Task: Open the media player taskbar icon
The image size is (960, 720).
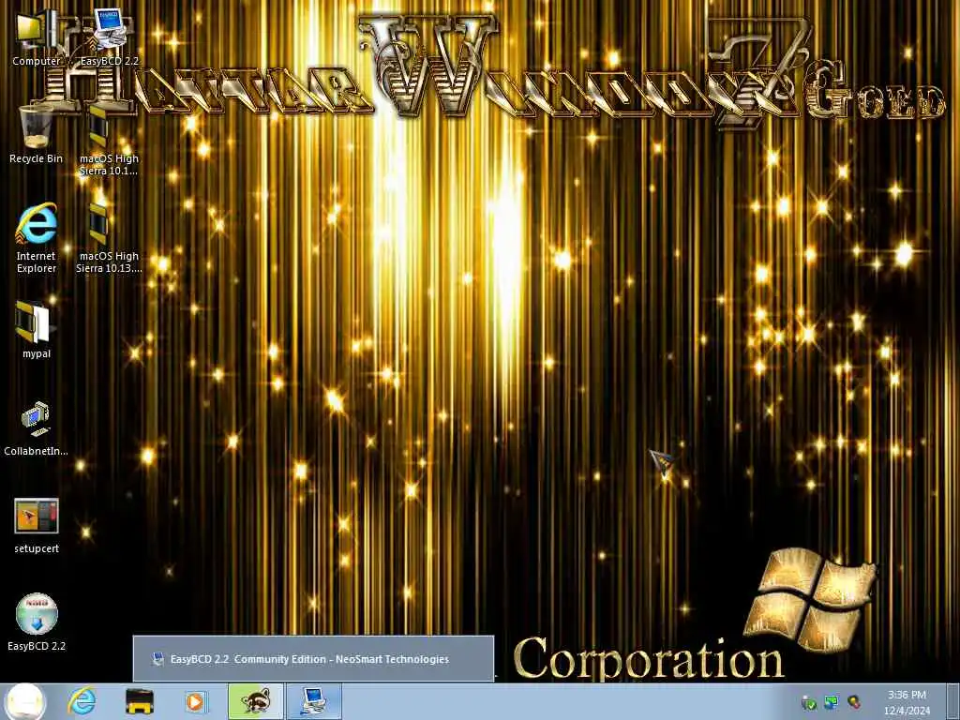Action: tap(196, 701)
